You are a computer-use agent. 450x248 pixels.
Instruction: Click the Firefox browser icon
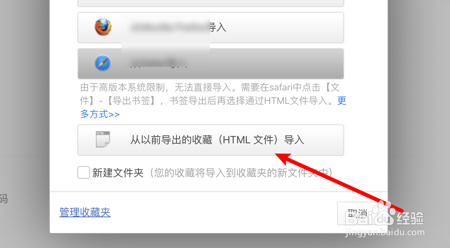pyautogui.click(x=103, y=27)
